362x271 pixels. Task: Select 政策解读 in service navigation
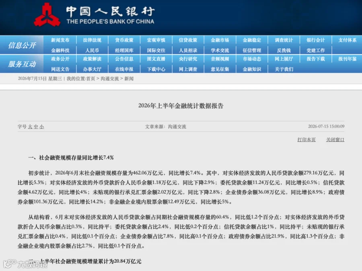point(92,59)
